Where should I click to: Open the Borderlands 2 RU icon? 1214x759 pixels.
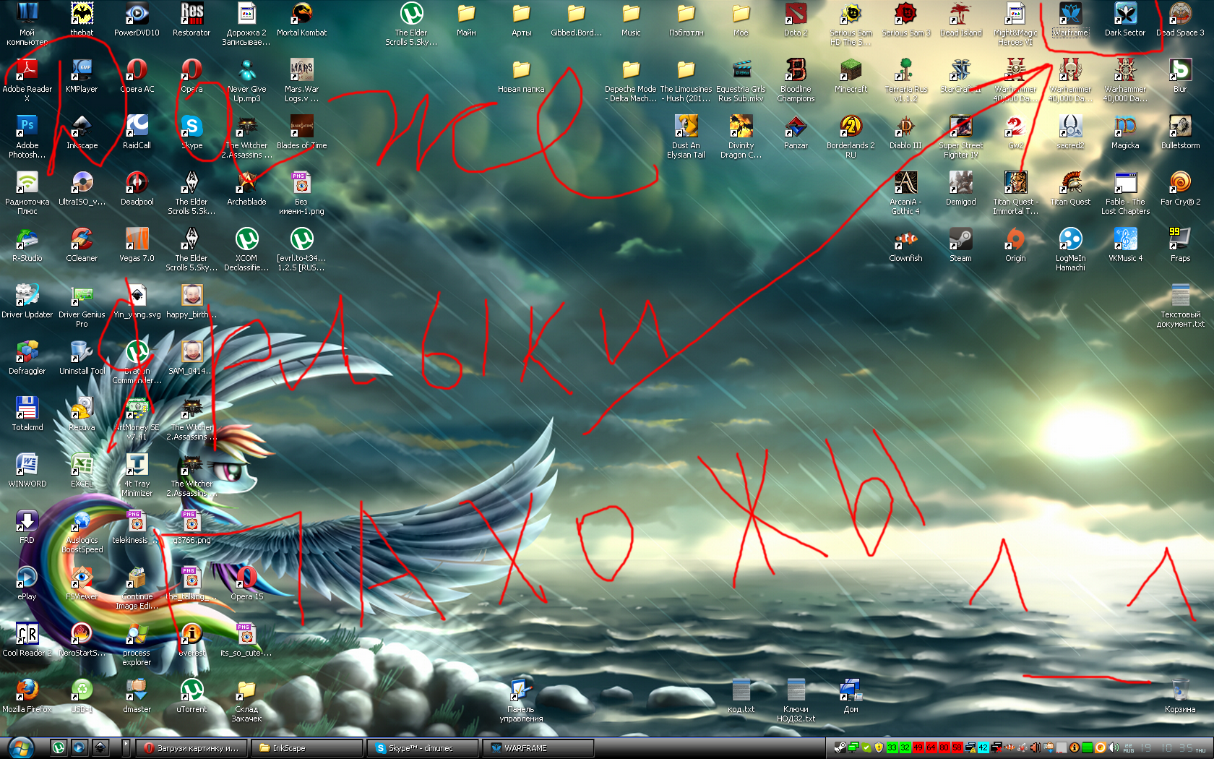851,137
